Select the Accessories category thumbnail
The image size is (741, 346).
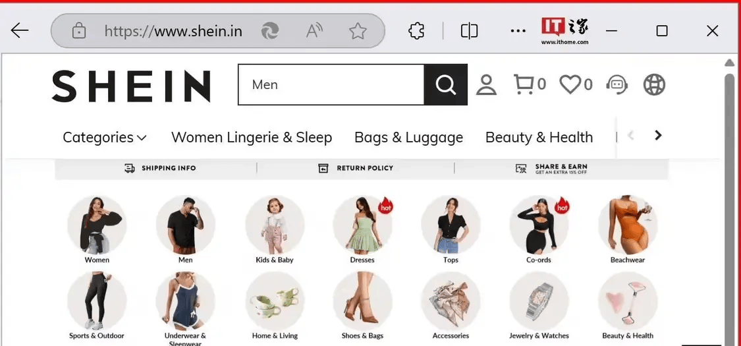point(451,301)
